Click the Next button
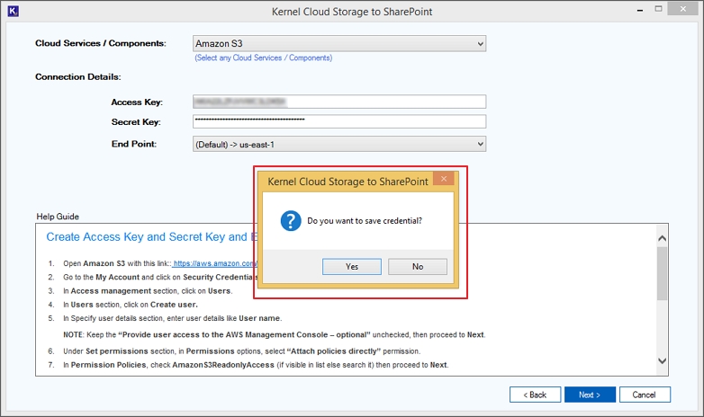 coord(590,395)
